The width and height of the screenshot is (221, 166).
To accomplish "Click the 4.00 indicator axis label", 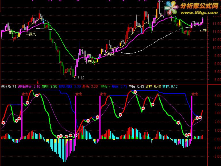I will point(217,105).
